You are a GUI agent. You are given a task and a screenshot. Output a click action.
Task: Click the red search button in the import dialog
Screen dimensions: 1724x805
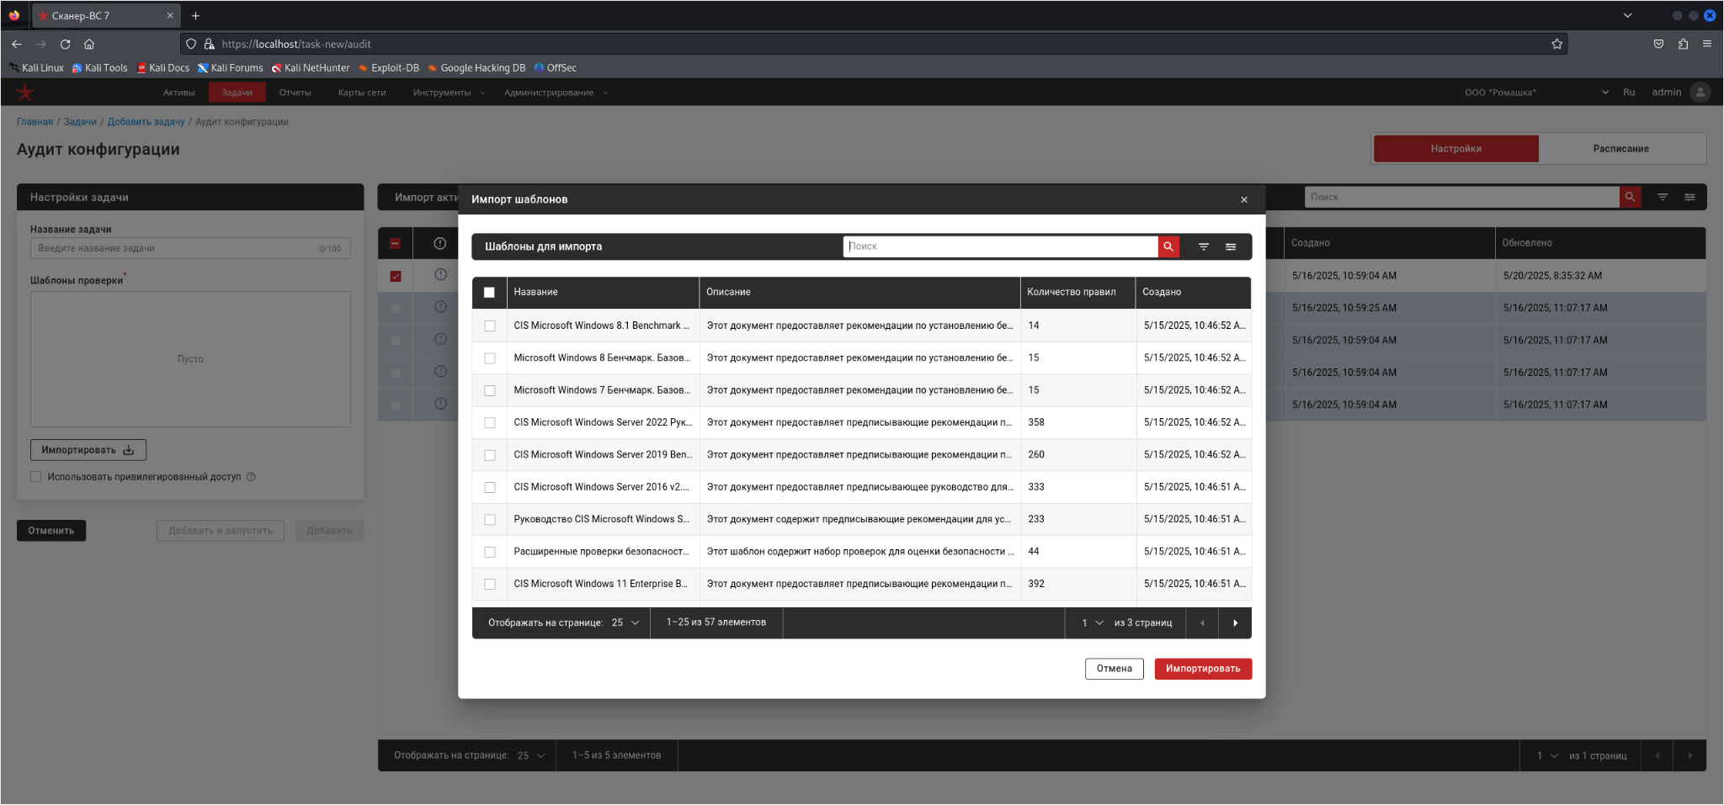[1168, 246]
